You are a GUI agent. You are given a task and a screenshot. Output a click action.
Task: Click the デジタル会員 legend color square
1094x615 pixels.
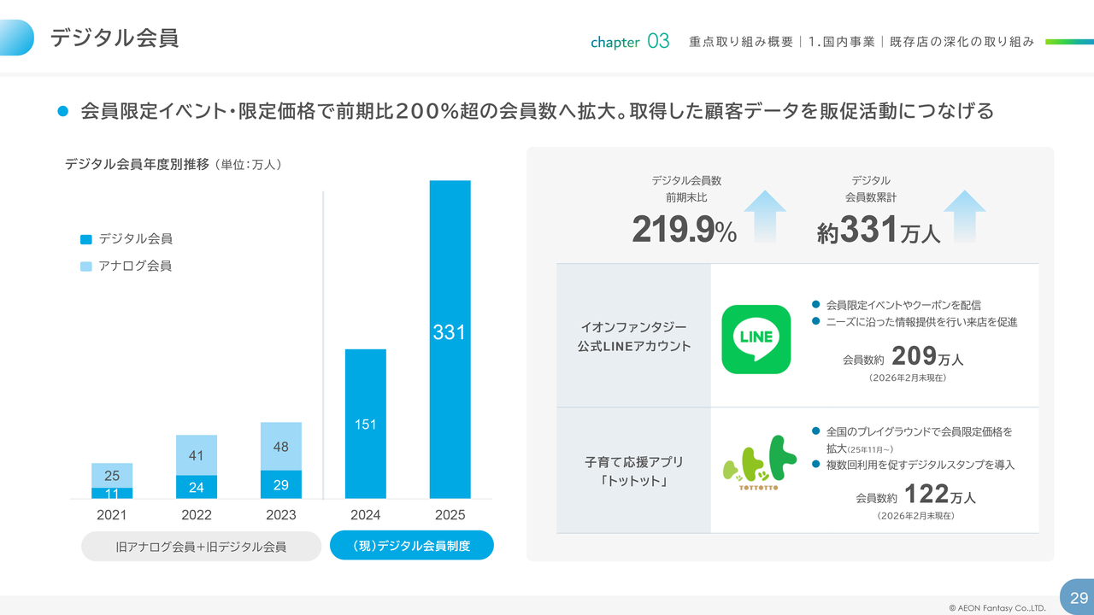(85, 240)
